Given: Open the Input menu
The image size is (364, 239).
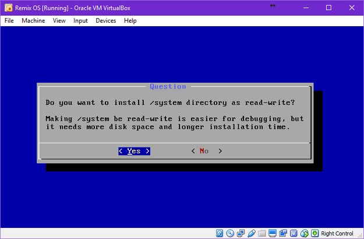Looking at the screenshot, I should click(80, 20).
